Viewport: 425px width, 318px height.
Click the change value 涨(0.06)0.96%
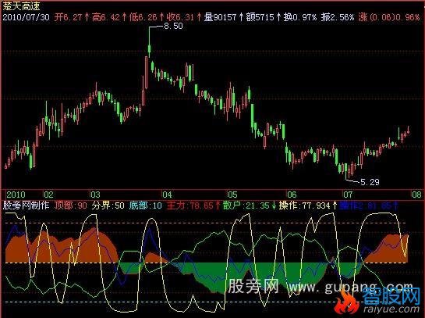pyautogui.click(x=389, y=17)
